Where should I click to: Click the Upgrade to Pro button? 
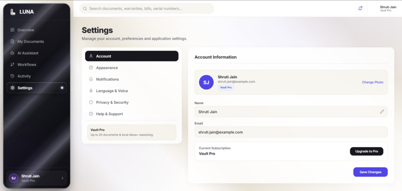[x=367, y=151]
